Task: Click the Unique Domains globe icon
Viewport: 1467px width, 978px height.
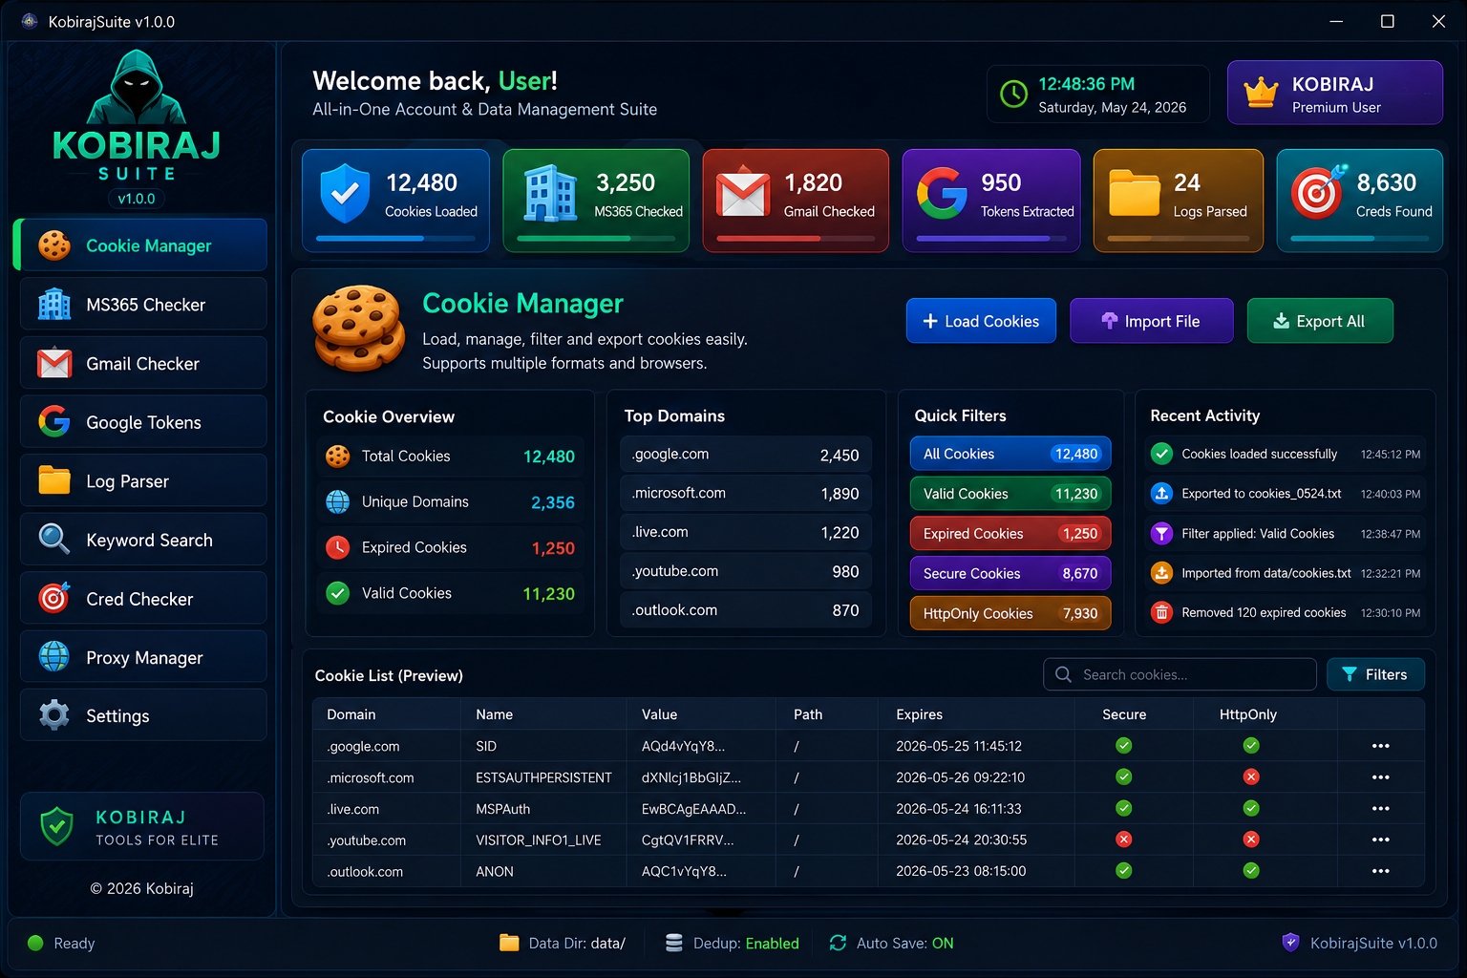Action: (x=337, y=501)
